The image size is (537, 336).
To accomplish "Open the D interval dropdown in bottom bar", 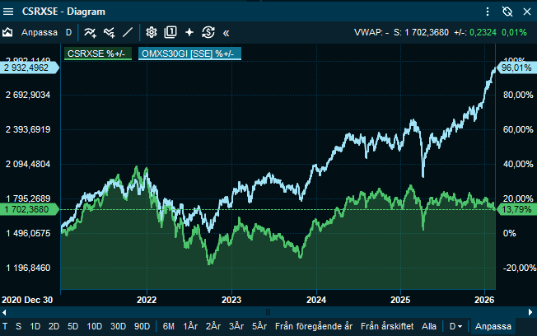I will (455, 326).
